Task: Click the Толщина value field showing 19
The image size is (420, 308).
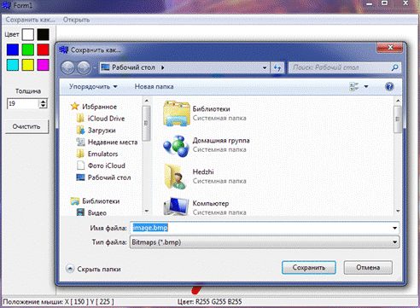Action: [23, 103]
